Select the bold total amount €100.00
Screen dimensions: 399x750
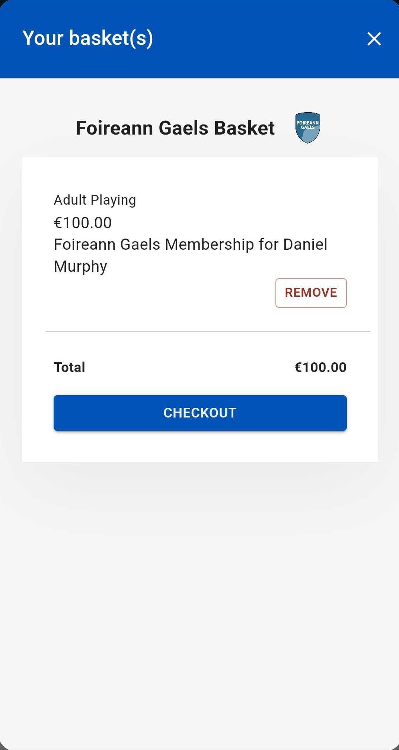[320, 367]
